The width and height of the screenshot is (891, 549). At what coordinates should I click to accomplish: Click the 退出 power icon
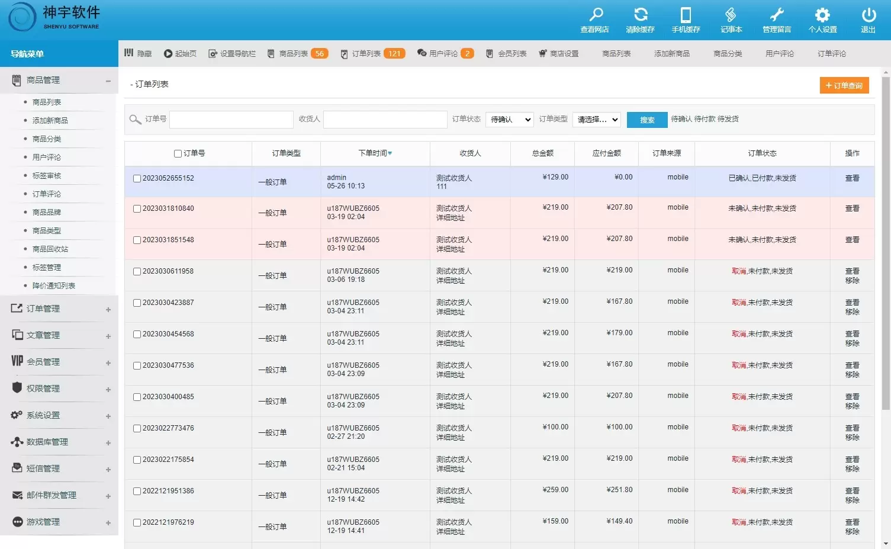coord(868,15)
